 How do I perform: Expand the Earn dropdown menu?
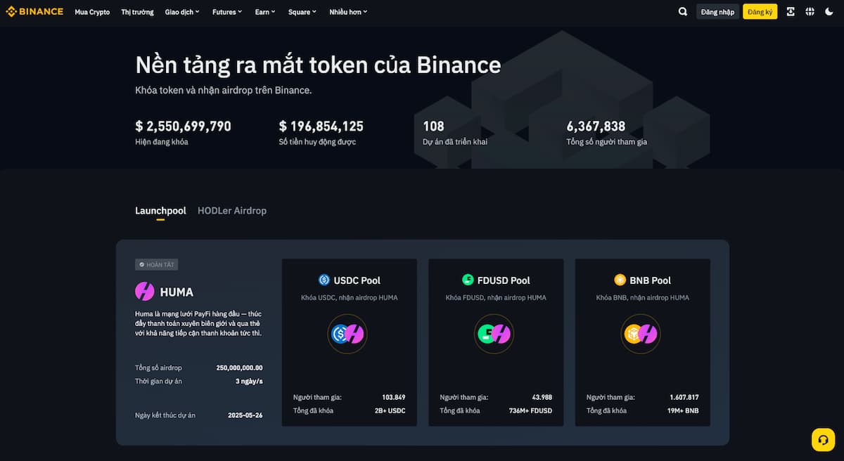(265, 12)
